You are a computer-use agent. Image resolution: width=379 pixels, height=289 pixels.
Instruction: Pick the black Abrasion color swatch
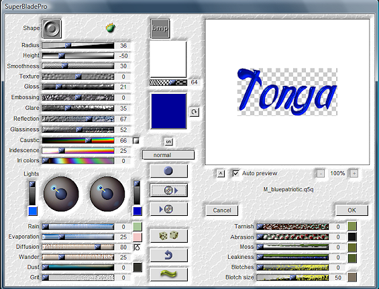pyautogui.click(x=352, y=237)
